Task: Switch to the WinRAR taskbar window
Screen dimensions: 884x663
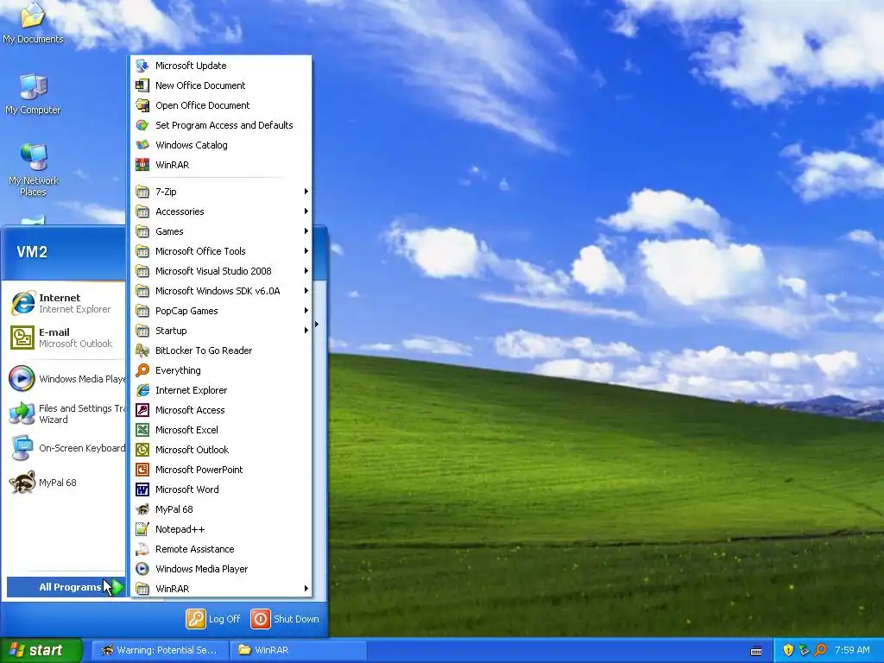Action: (299, 650)
